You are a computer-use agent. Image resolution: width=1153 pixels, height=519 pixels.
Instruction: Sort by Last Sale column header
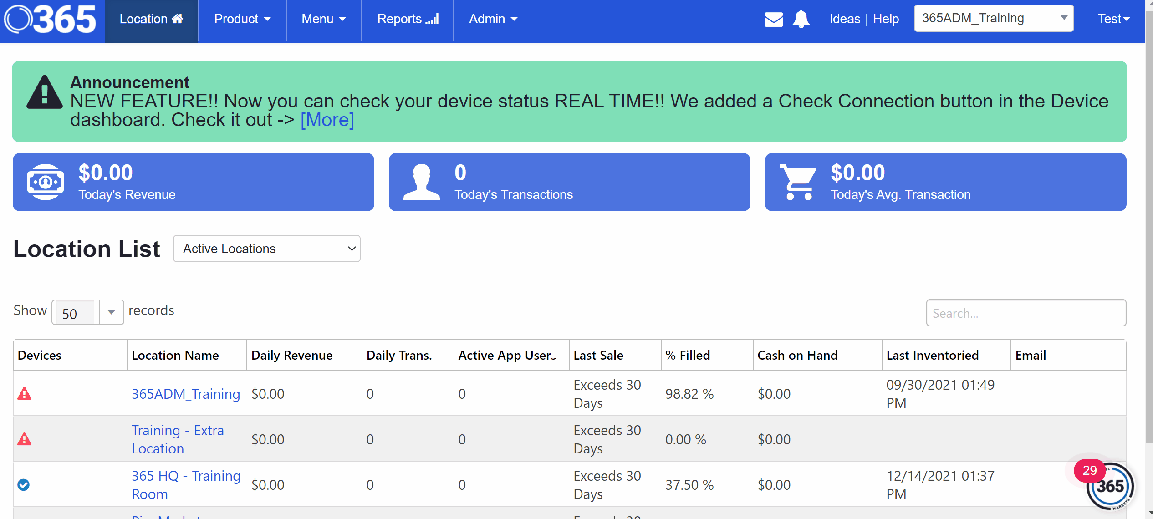pos(615,355)
